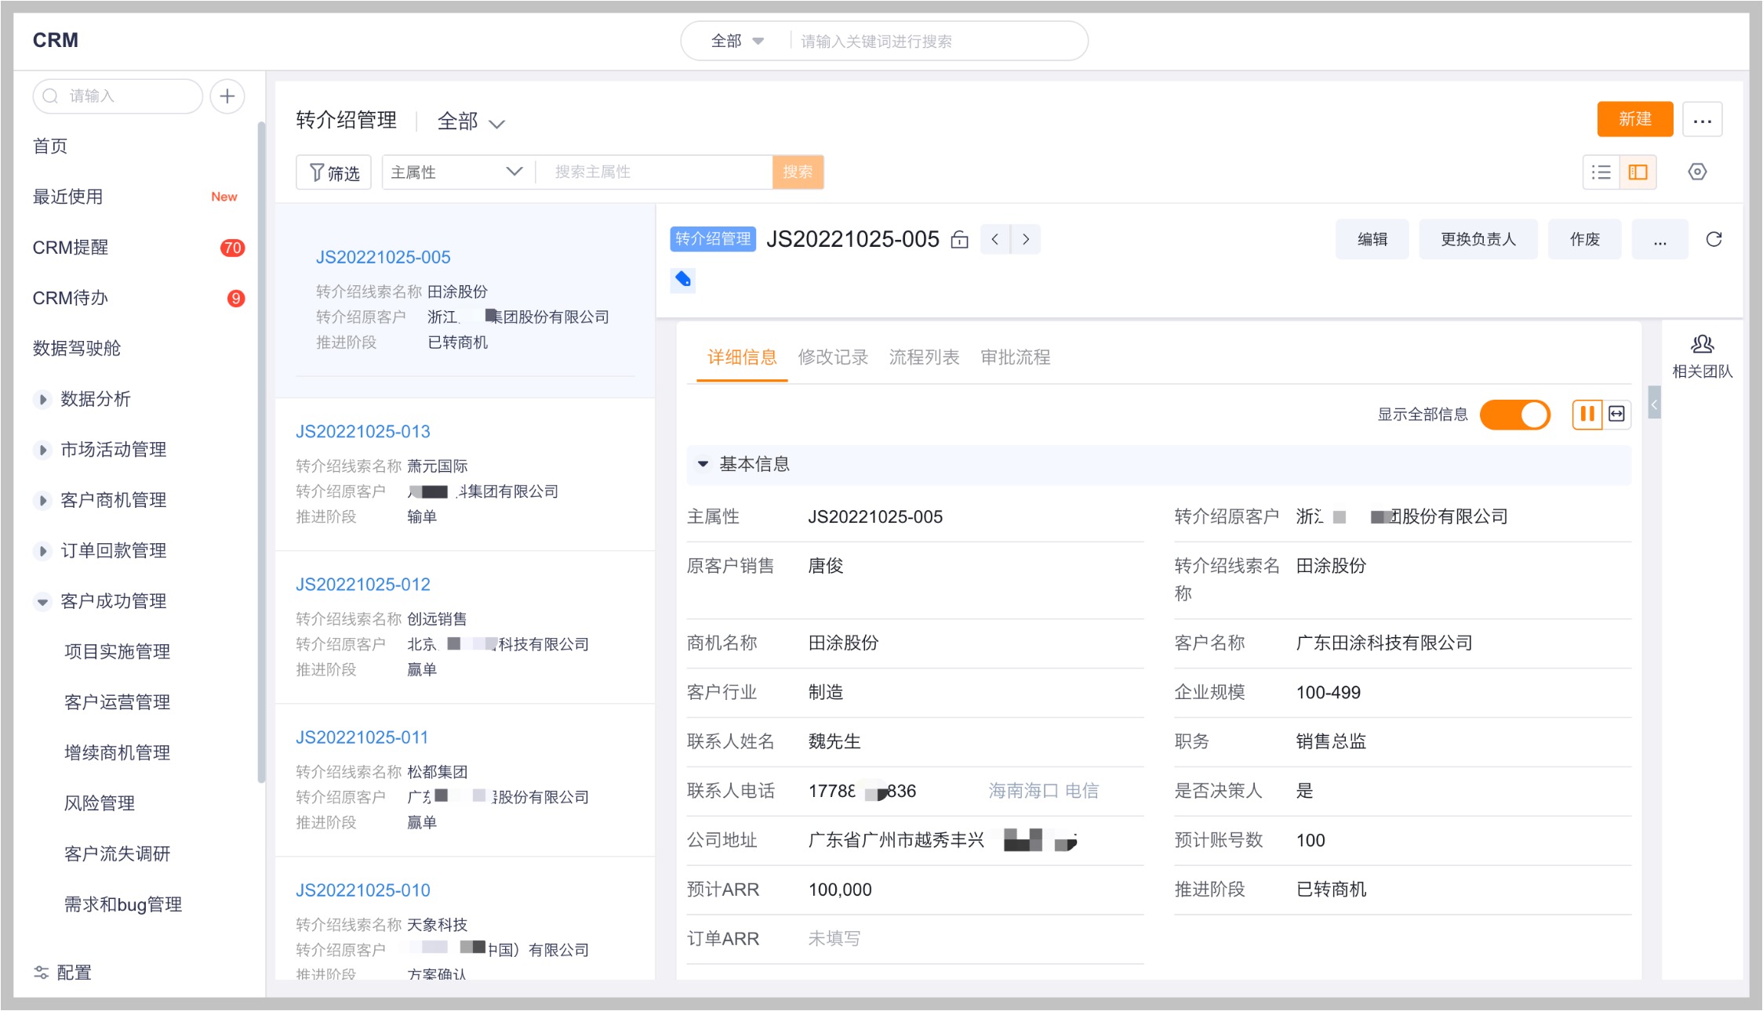Refresh the record detail
Image resolution: width=1763 pixels, height=1011 pixels.
pyautogui.click(x=1714, y=239)
